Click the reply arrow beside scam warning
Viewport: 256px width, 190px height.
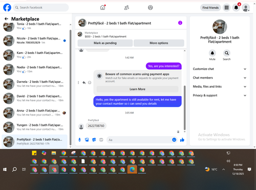84,83
